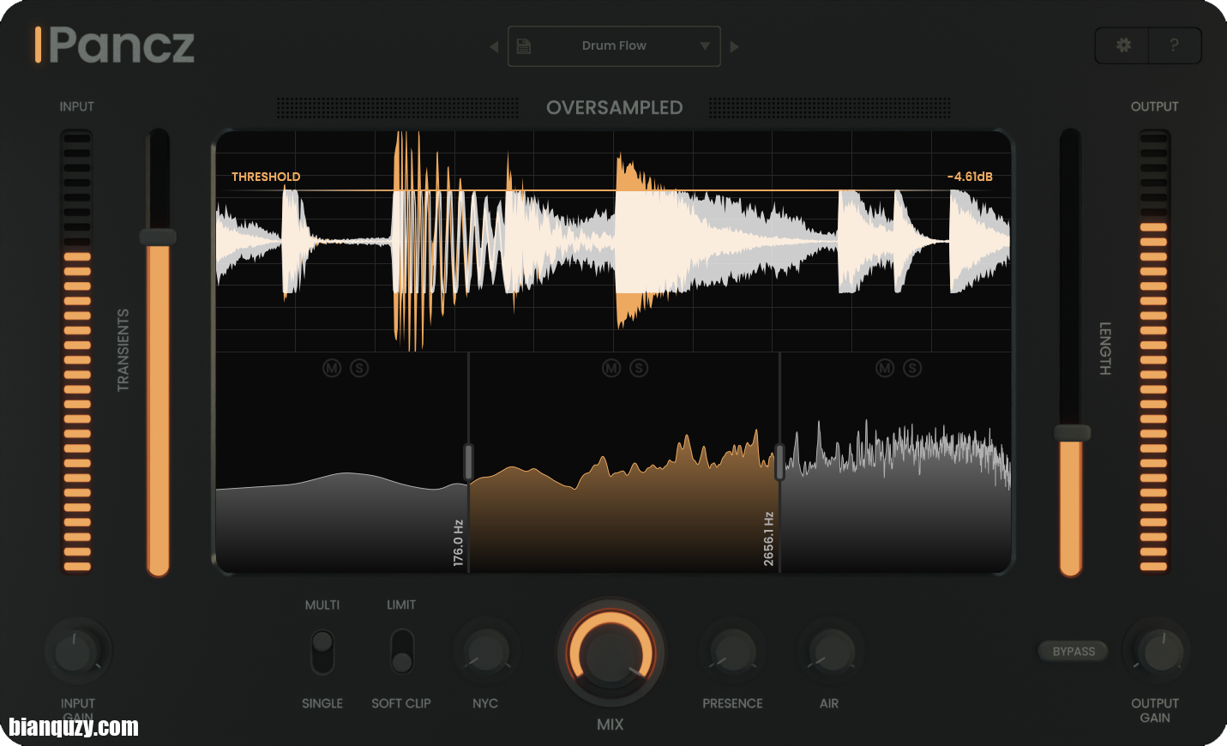1227x746 pixels.
Task: Go to the previous preset arrow
Action: pos(494,46)
